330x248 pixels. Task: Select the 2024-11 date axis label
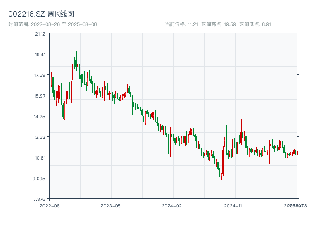233,205
